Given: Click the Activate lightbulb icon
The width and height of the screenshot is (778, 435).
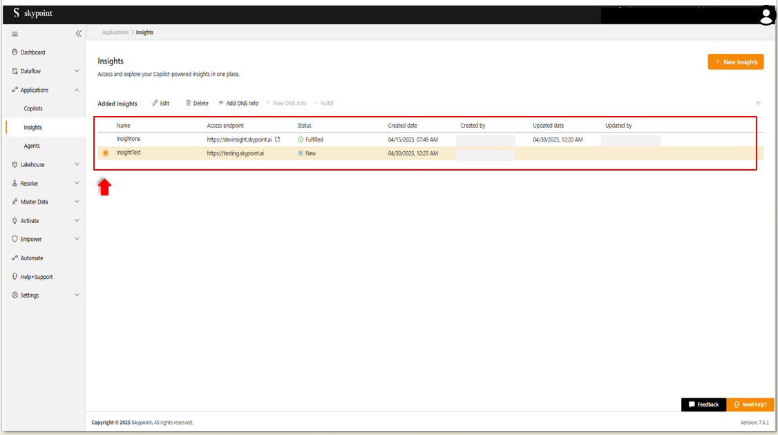Looking at the screenshot, I should pyautogui.click(x=15, y=221).
